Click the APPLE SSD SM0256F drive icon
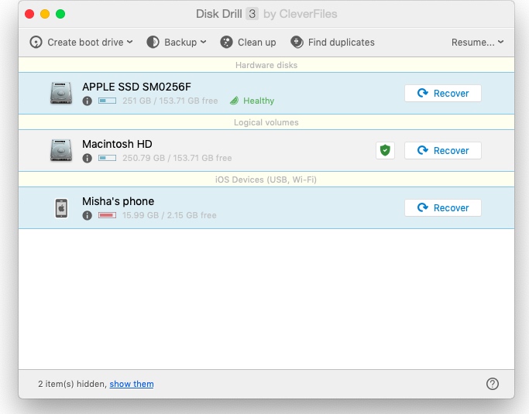The image size is (529, 414). tap(61, 93)
